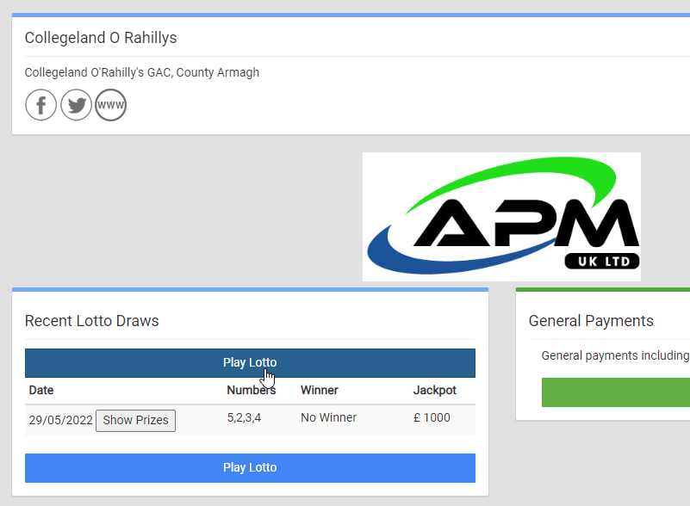The height and width of the screenshot is (506, 690).
Task: Click the drawn numbers 5,2,3,4
Action: click(x=244, y=417)
